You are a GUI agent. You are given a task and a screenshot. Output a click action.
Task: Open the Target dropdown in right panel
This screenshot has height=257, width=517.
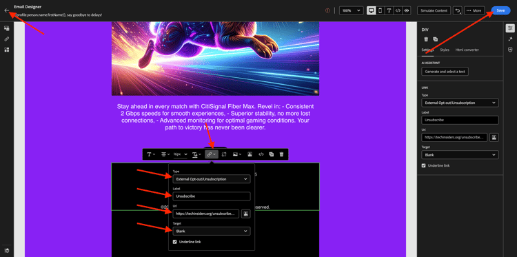tap(460, 154)
